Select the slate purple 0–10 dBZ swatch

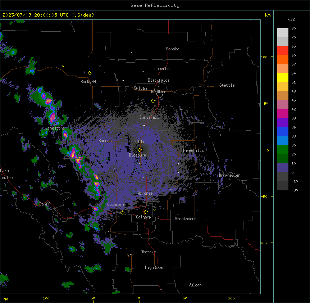coord(283,168)
